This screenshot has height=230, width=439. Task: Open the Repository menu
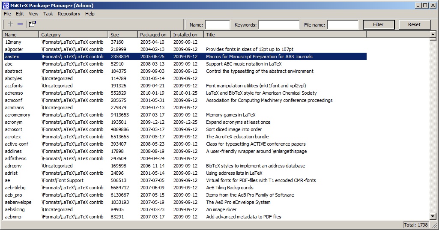[69, 14]
